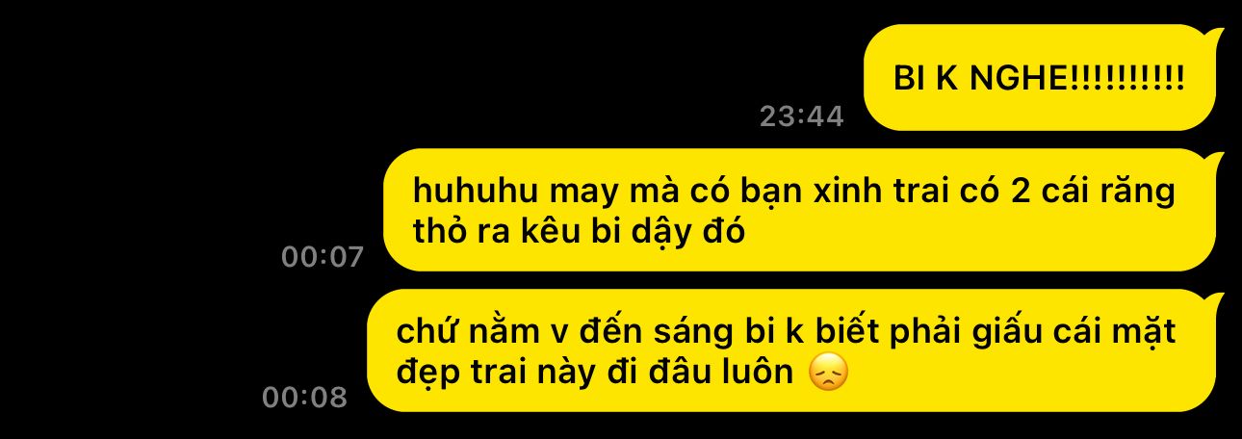Click the tail of the "BI K NGHE" bubble
Image resolution: width=1242 pixels, height=439 pixels.
(x=1216, y=38)
